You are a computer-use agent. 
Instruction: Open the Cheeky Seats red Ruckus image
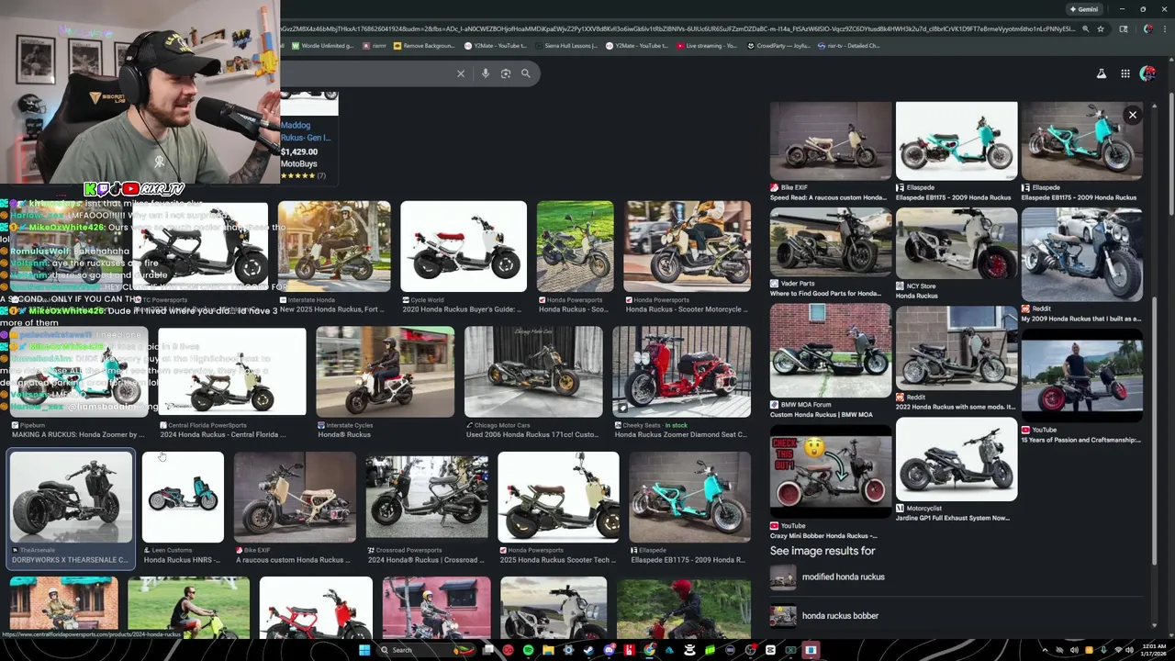pyautogui.click(x=681, y=372)
